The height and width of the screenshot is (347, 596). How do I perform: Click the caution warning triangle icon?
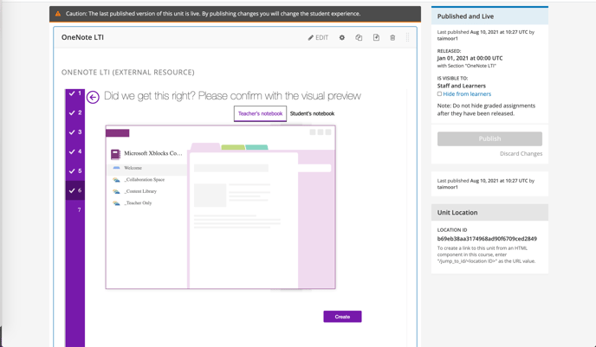coord(58,14)
